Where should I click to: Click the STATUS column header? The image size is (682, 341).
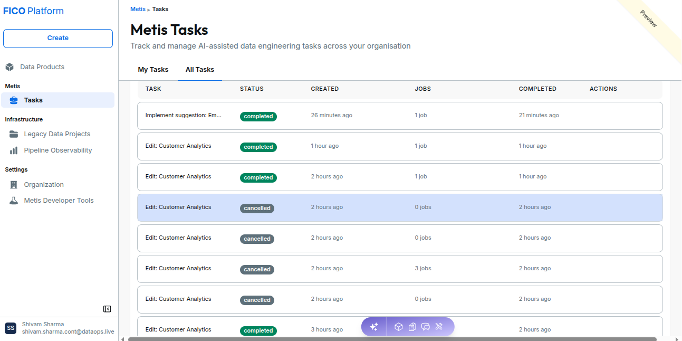point(252,89)
